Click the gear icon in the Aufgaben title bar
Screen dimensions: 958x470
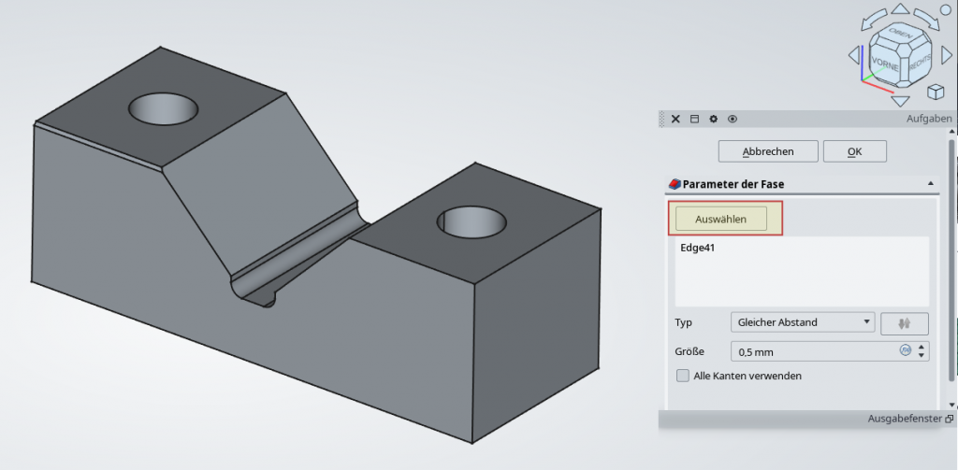713,119
